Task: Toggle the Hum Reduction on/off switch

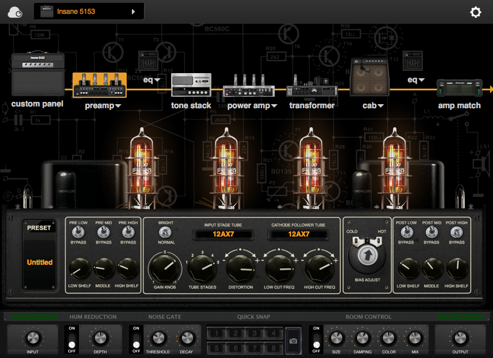Action: click(x=71, y=340)
